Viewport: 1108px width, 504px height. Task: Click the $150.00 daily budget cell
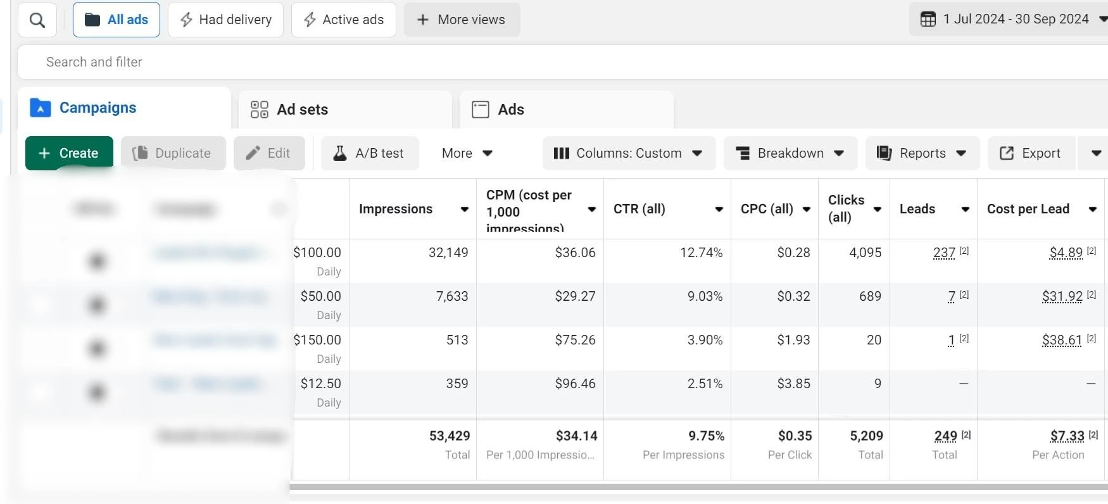tap(320, 348)
